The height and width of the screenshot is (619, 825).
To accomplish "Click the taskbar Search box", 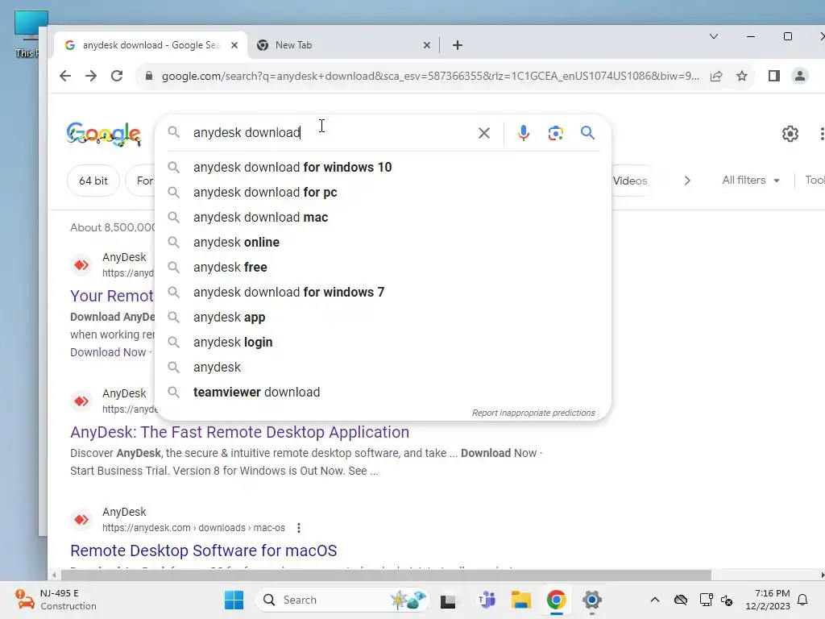I will (x=342, y=600).
